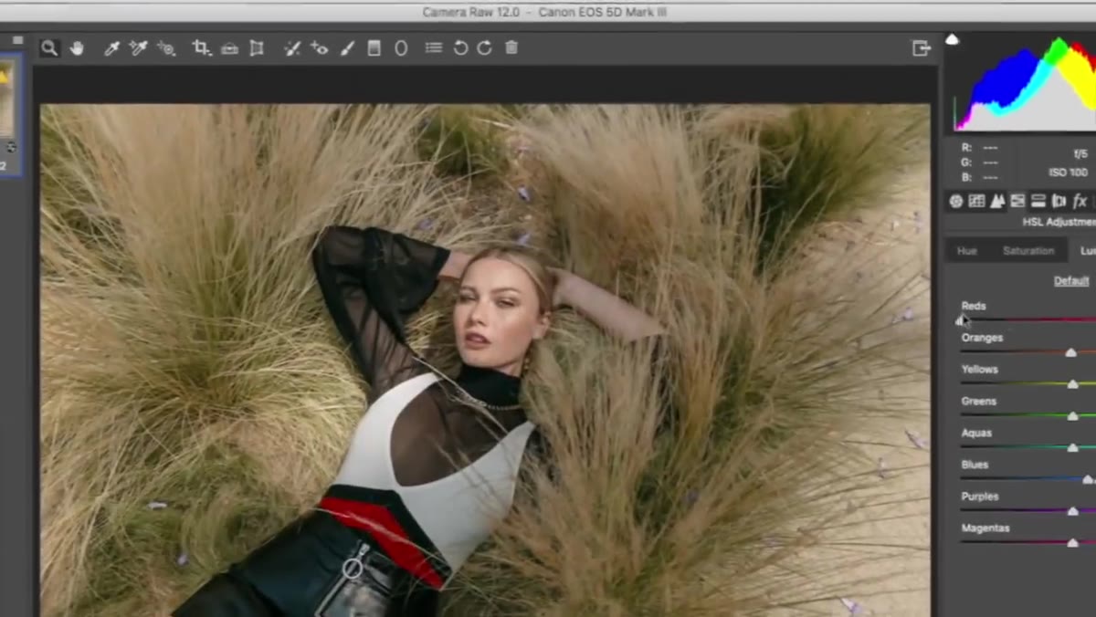Click the Default link
Viewport: 1096px width, 617px height.
pyautogui.click(x=1071, y=281)
